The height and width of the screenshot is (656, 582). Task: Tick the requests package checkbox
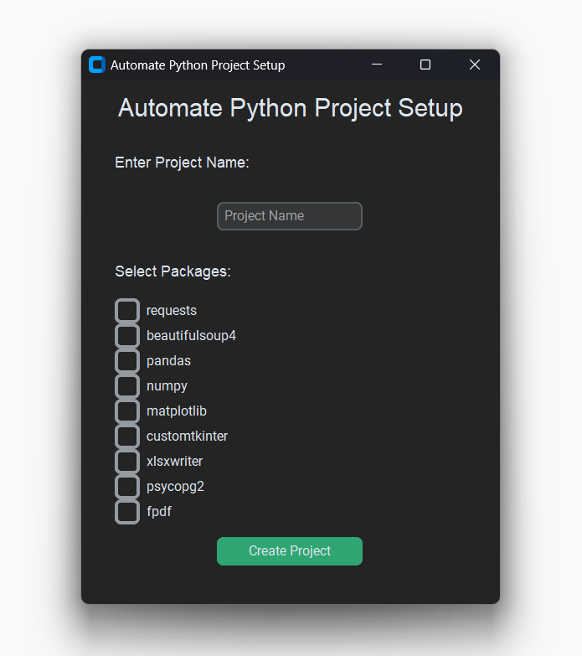point(127,311)
